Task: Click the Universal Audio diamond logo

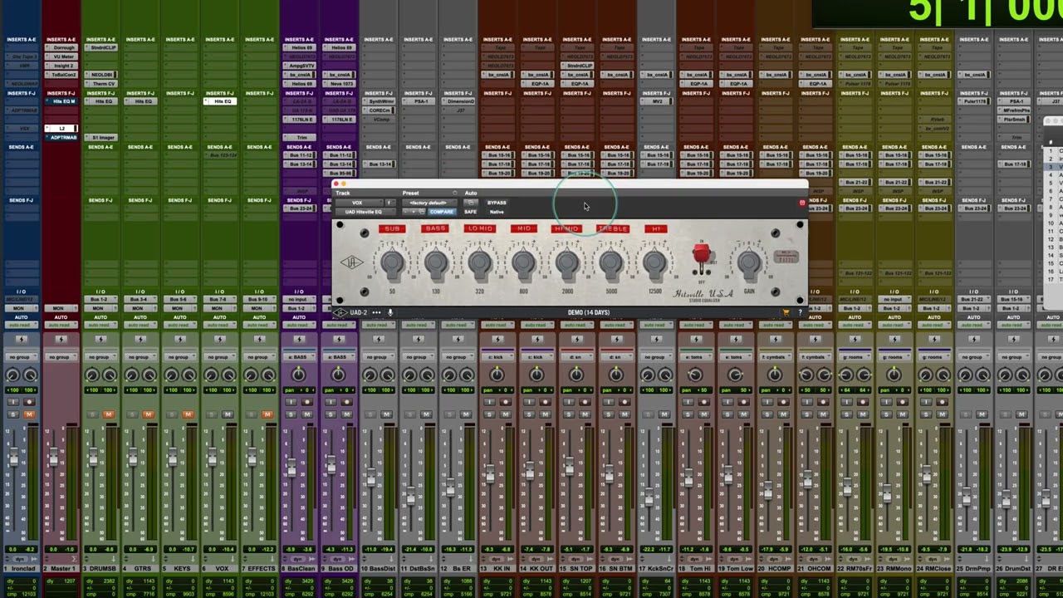Action: click(352, 263)
